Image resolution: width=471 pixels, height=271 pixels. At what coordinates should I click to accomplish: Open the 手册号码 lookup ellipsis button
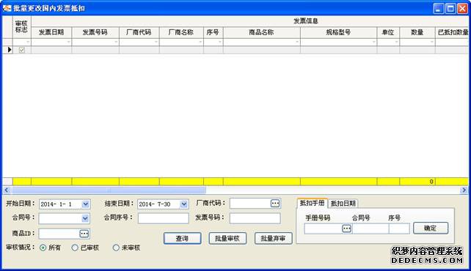click(x=346, y=229)
